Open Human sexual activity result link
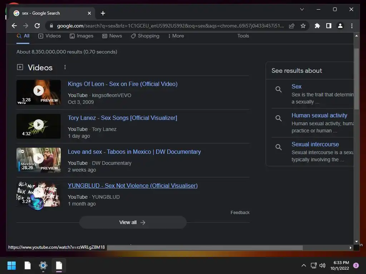Viewport: 366px width, 274px height. point(319,115)
